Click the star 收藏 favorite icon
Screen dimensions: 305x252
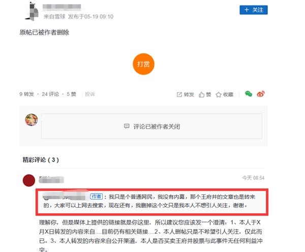(x=219, y=94)
